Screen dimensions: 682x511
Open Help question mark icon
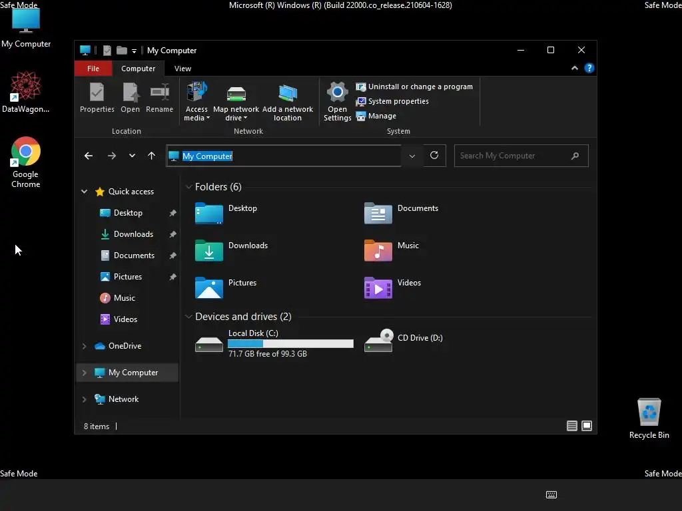tap(589, 69)
